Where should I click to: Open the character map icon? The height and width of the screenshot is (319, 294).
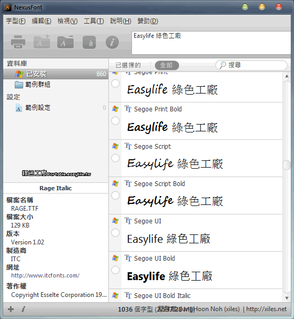point(89,43)
